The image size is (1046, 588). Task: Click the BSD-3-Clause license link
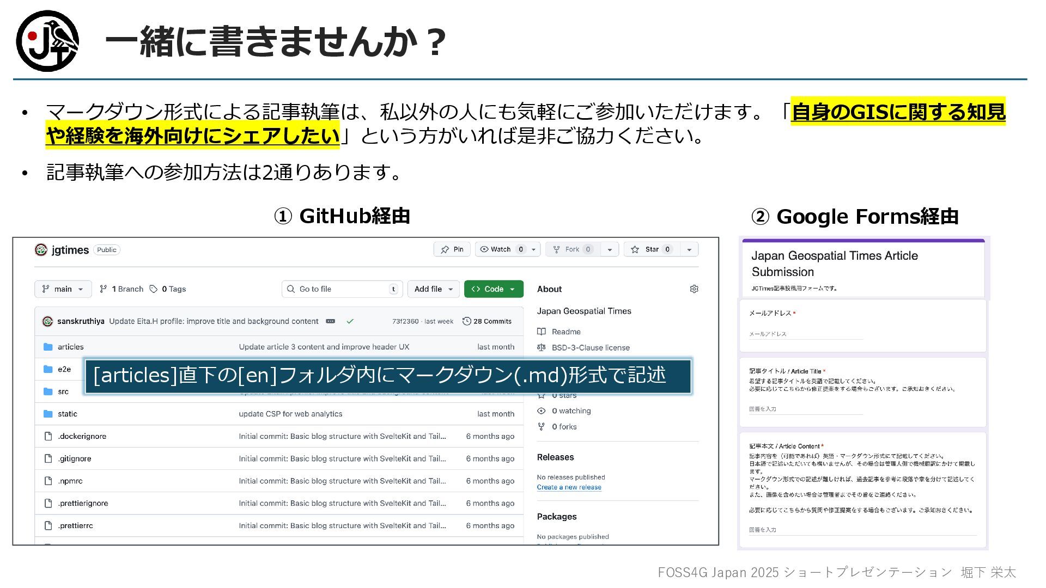point(590,347)
